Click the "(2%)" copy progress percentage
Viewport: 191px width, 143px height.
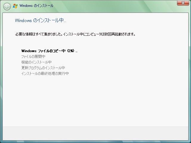[70, 51]
